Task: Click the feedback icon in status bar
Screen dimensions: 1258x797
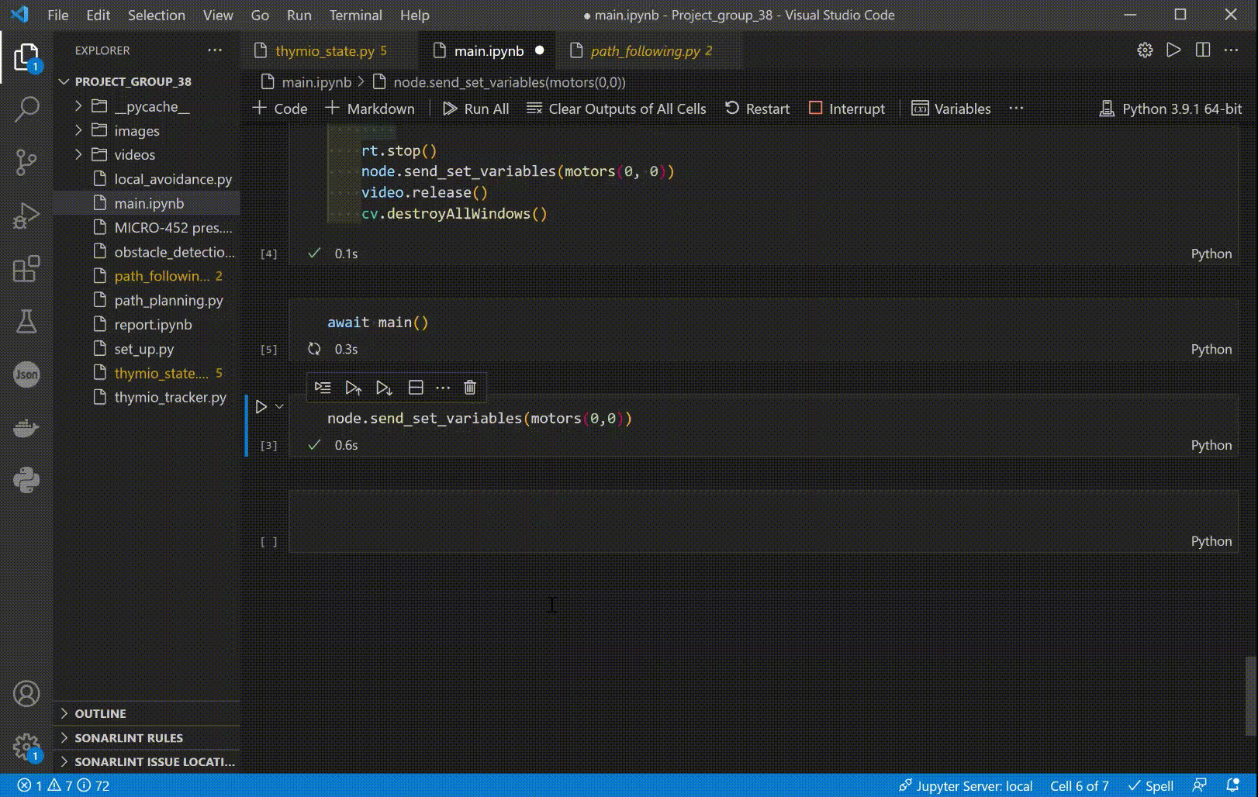Action: [1200, 785]
